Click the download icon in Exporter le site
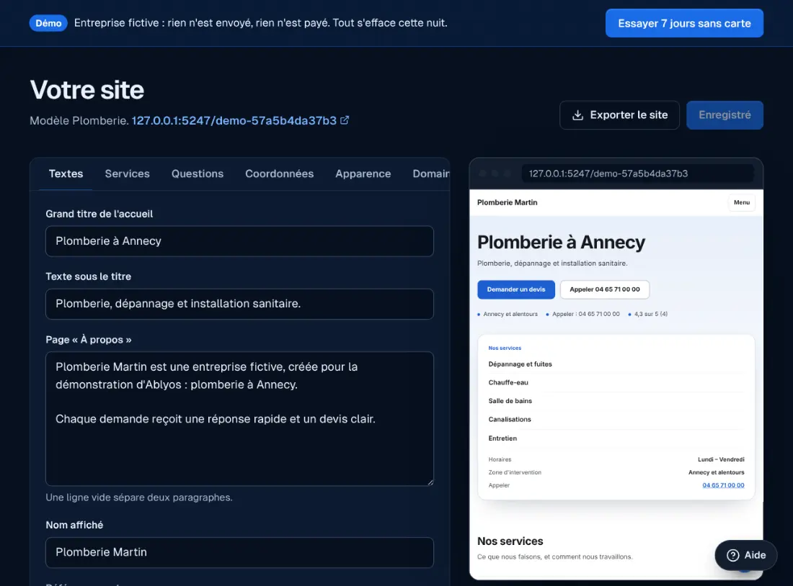The height and width of the screenshot is (586, 793). point(577,115)
